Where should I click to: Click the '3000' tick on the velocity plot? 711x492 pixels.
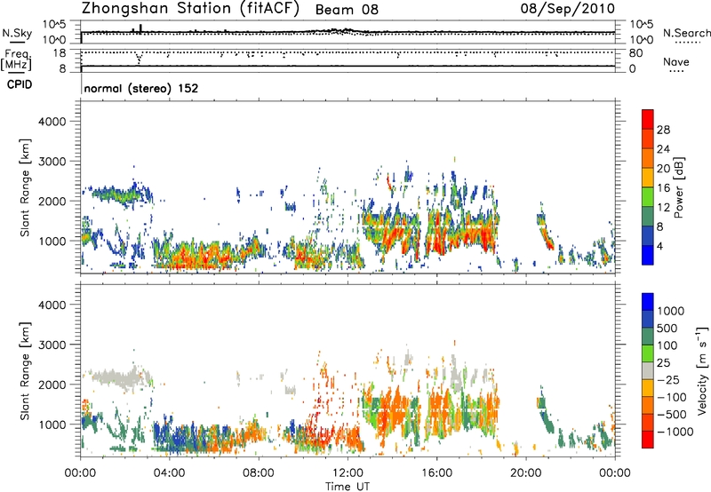point(52,345)
